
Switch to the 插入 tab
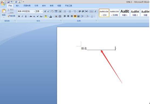click(18, 6)
